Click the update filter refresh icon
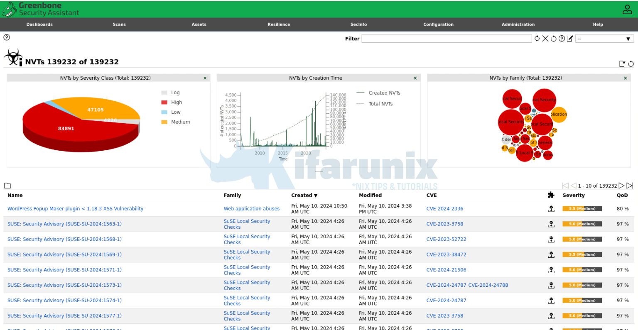This screenshot has width=638, height=330. click(537, 39)
